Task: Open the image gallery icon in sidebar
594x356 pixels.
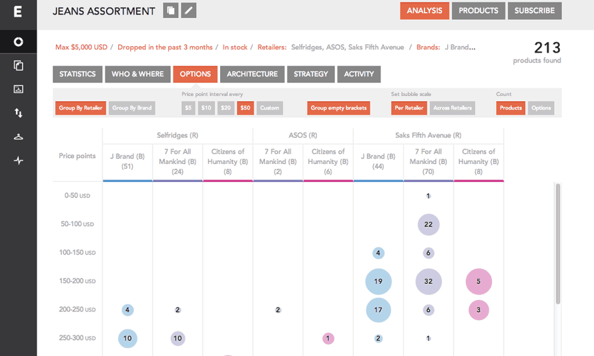Action: coord(18,89)
